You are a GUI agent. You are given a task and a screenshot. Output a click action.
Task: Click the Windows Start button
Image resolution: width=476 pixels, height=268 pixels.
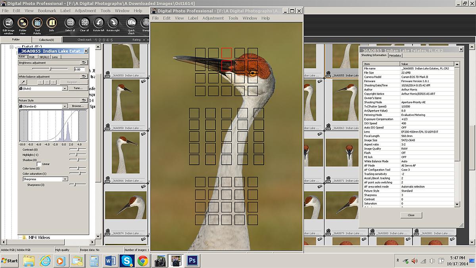pos(10,261)
